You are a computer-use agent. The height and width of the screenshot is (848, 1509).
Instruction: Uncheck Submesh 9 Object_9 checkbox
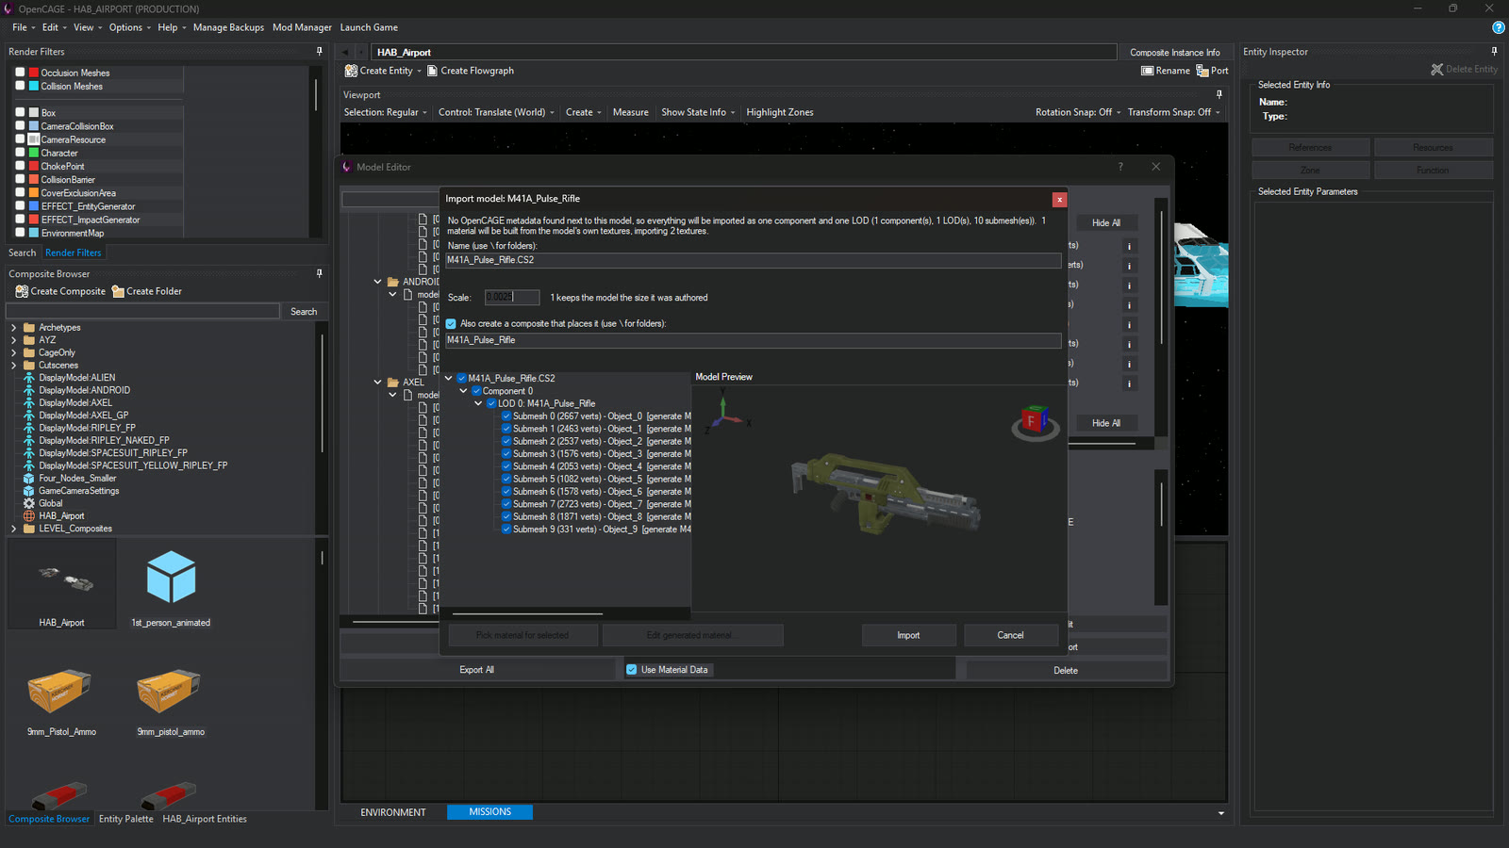click(x=506, y=529)
